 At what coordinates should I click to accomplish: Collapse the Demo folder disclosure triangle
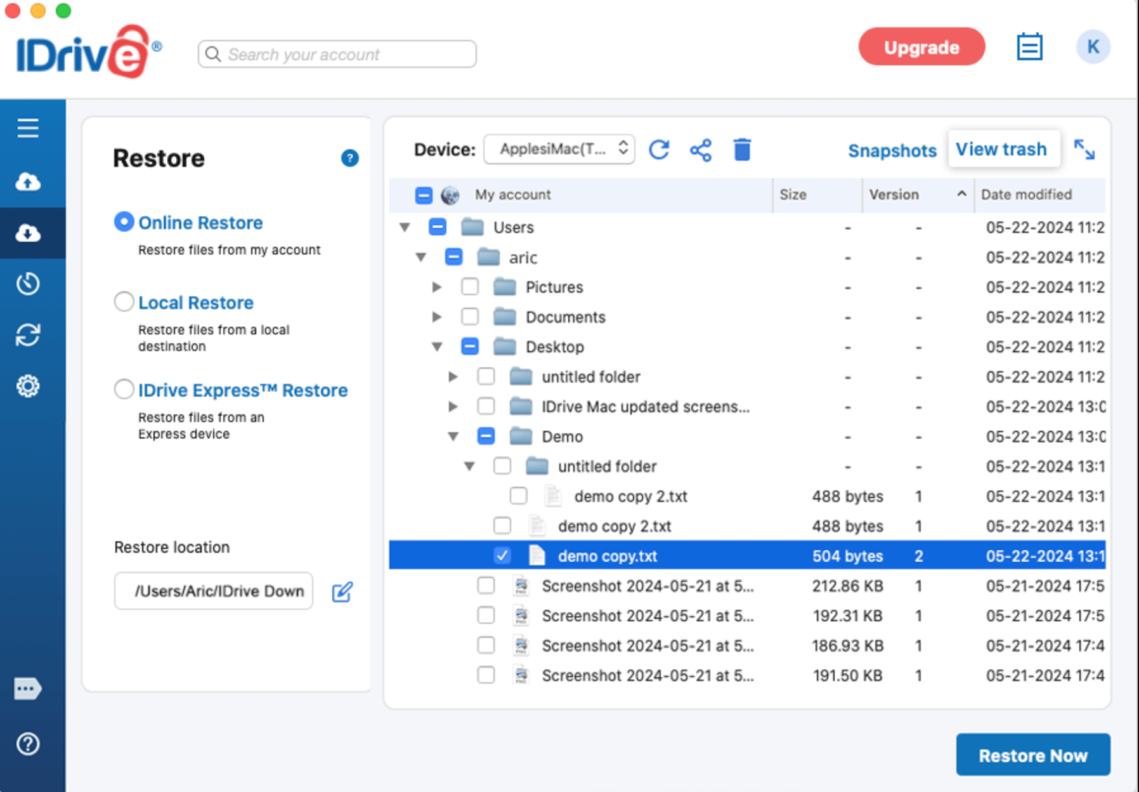point(453,437)
